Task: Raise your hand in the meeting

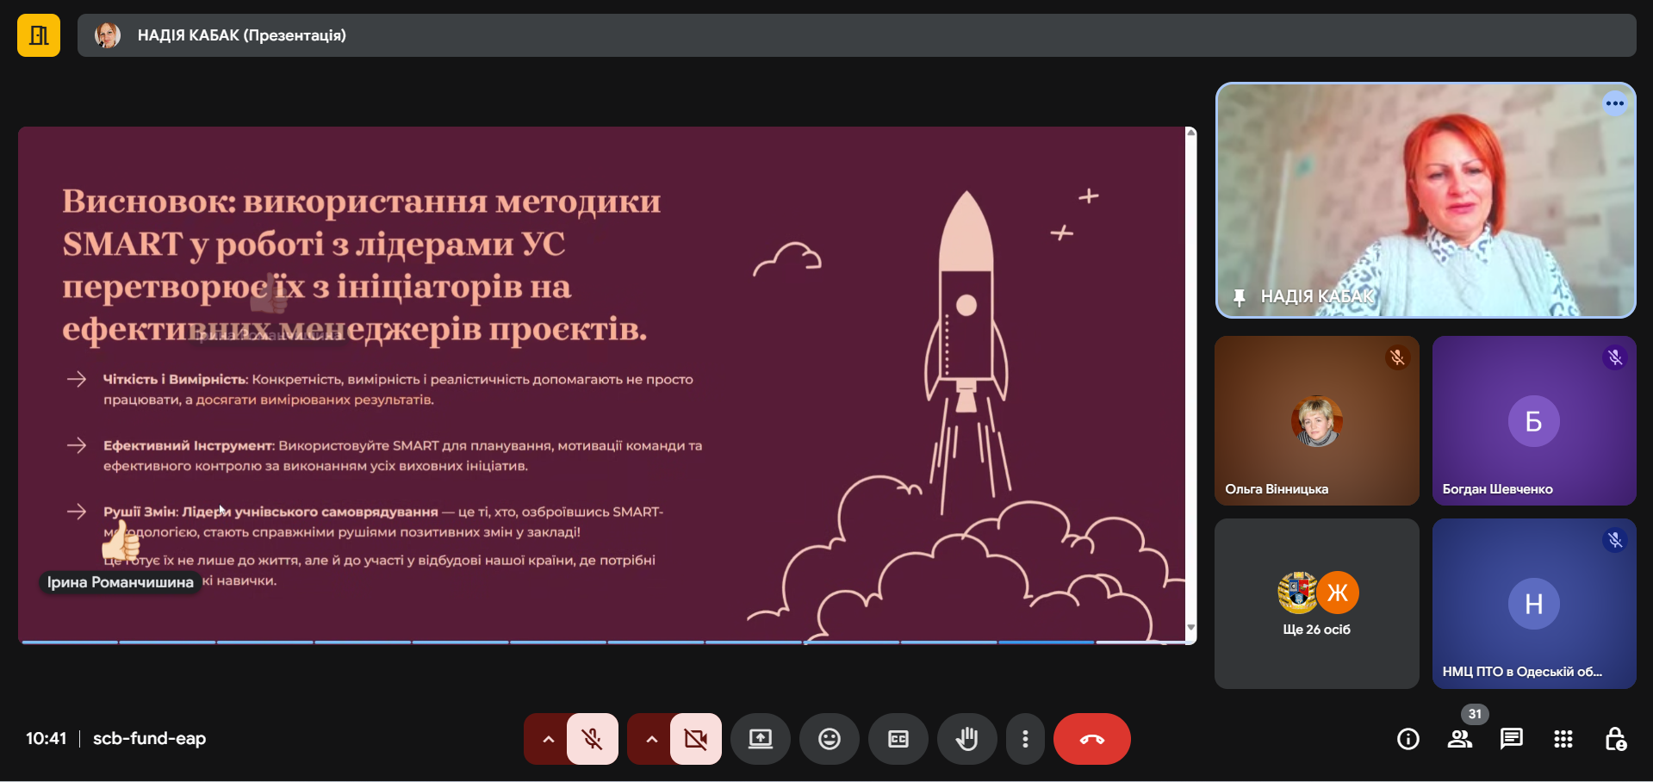Action: tap(967, 739)
